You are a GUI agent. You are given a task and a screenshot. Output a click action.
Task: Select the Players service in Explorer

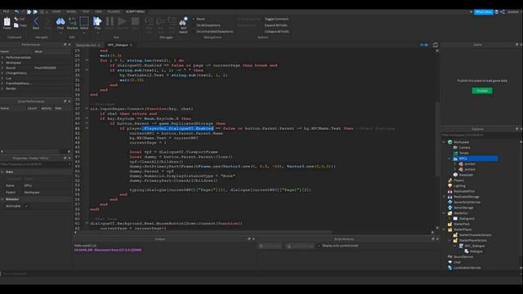pos(458,180)
